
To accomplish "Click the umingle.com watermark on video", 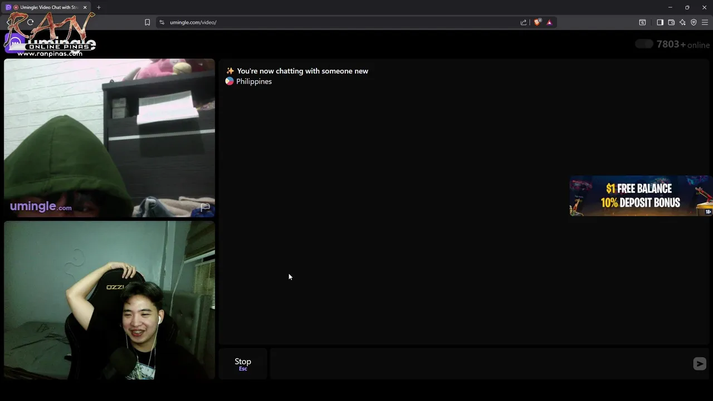I will coord(41,207).
